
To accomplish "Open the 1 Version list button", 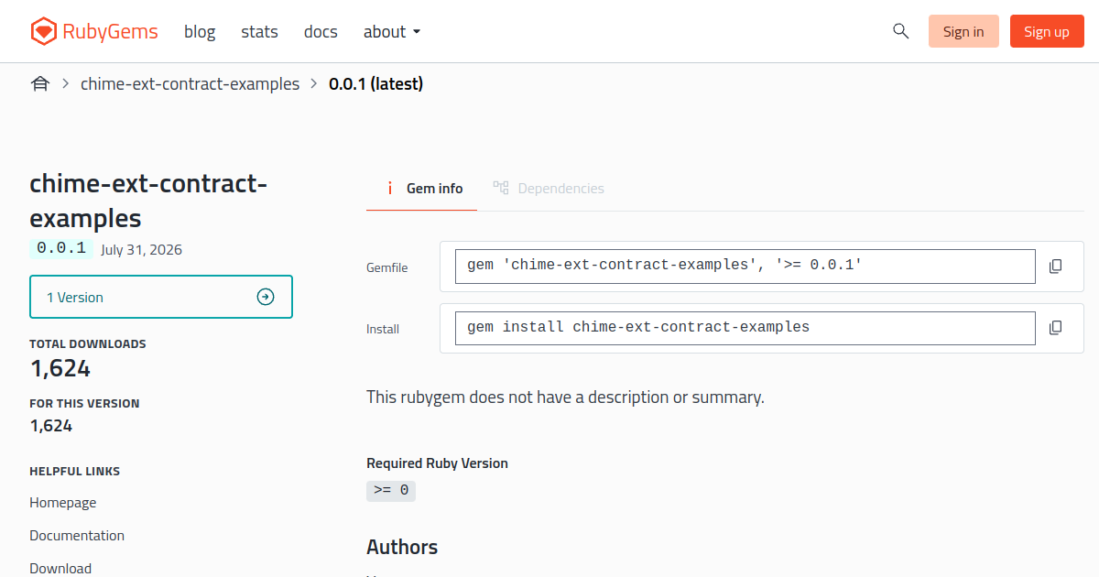I will coord(161,297).
